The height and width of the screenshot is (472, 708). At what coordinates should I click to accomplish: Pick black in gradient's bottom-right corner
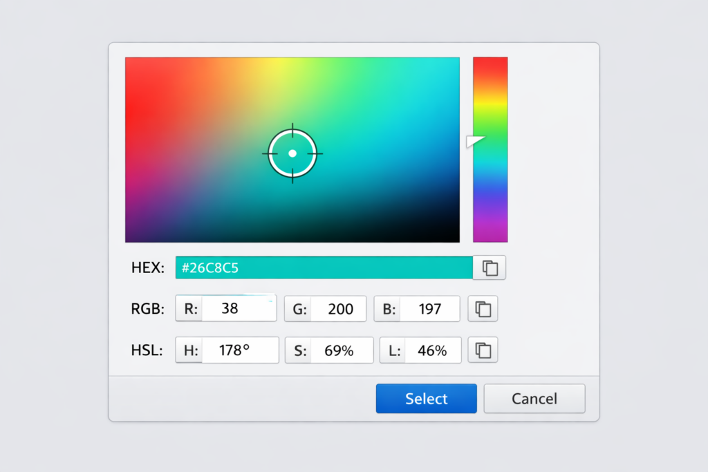point(453,236)
